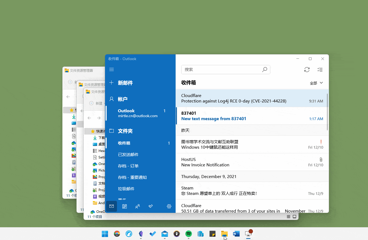The height and width of the screenshot is (240, 368).
Task: Open the 存档 - 重要通知 folder
Action: pyautogui.click(x=141, y=177)
